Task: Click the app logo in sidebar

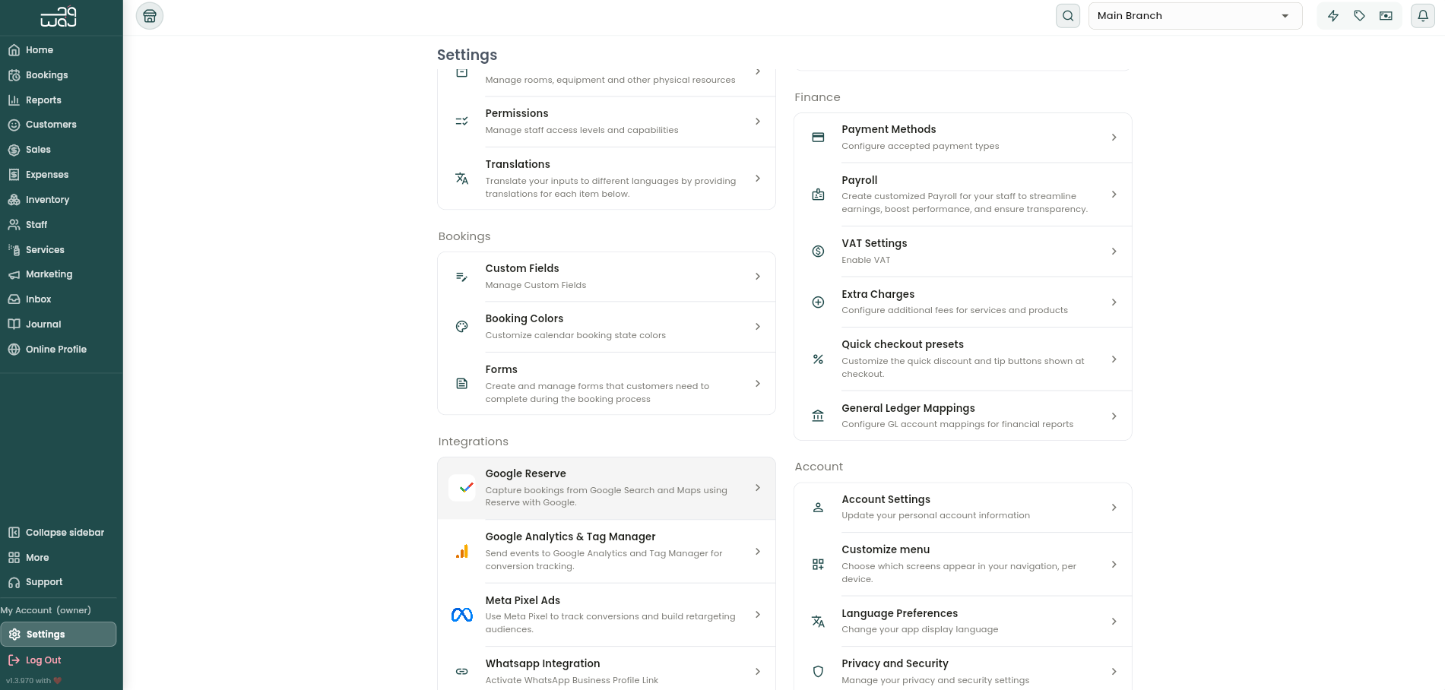Action: [x=59, y=17]
